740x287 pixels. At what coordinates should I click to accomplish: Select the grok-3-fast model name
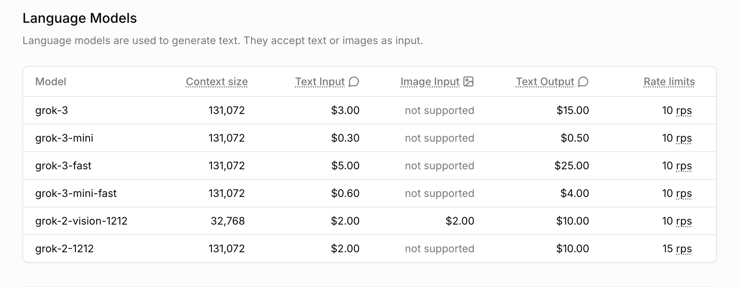point(63,166)
